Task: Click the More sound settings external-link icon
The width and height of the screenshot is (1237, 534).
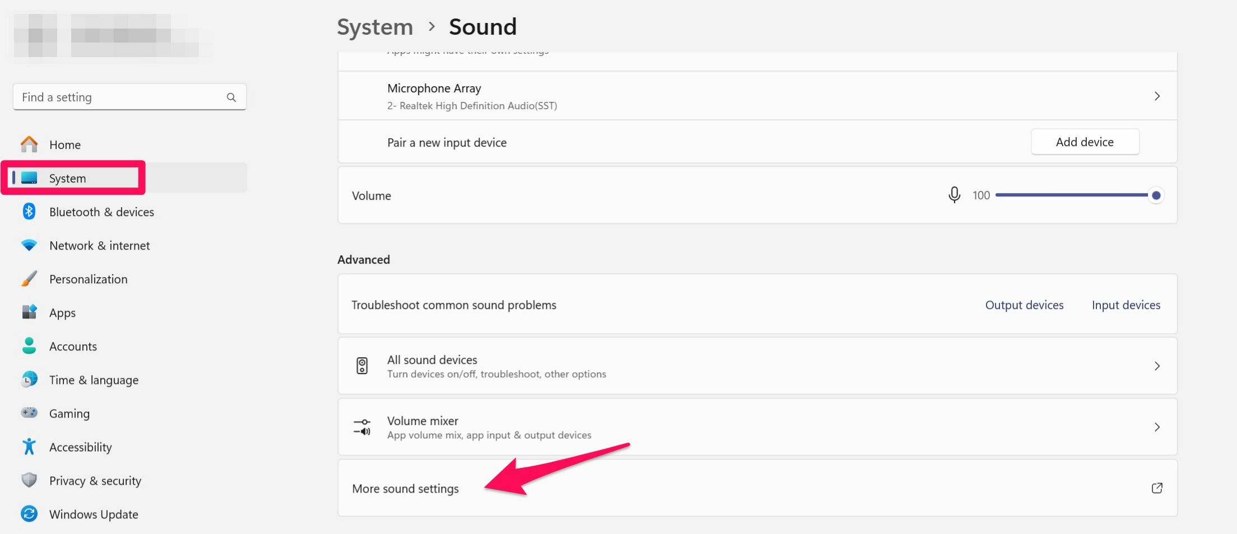Action: [1157, 488]
